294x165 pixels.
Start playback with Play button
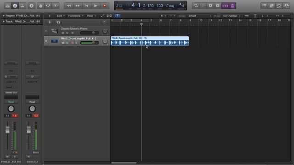[x=96, y=6]
